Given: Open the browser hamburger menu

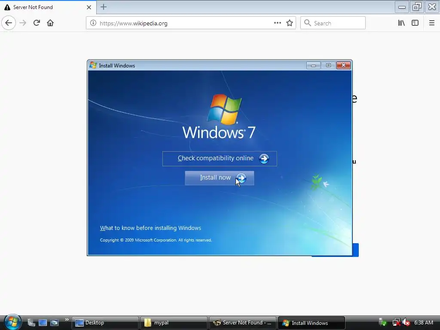Looking at the screenshot, I should pos(431,23).
